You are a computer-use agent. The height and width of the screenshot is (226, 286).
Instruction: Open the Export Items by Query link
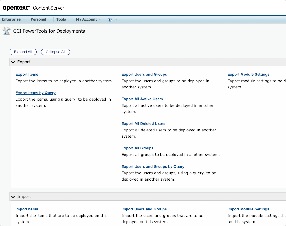(x=36, y=93)
